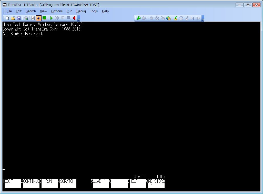Screen dimensions: 263x194
Task: Click the globe with hand icon
Action: pos(168,18)
